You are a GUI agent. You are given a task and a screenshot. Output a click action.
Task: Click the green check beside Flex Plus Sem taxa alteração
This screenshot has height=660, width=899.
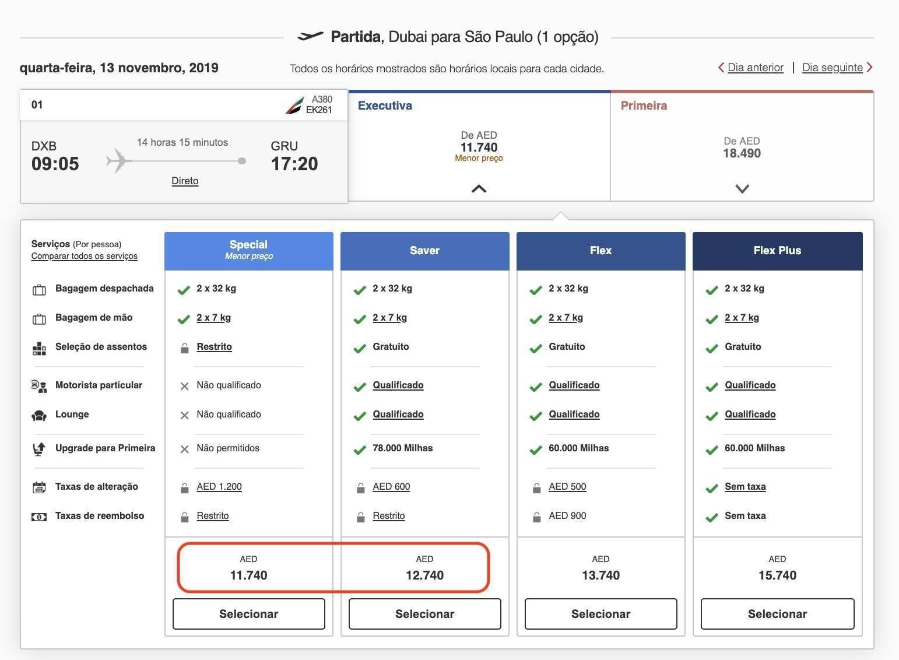[x=712, y=489]
